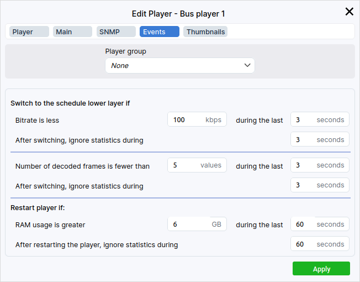Open the Main tab
This screenshot has width=360, height=282.
72,32
